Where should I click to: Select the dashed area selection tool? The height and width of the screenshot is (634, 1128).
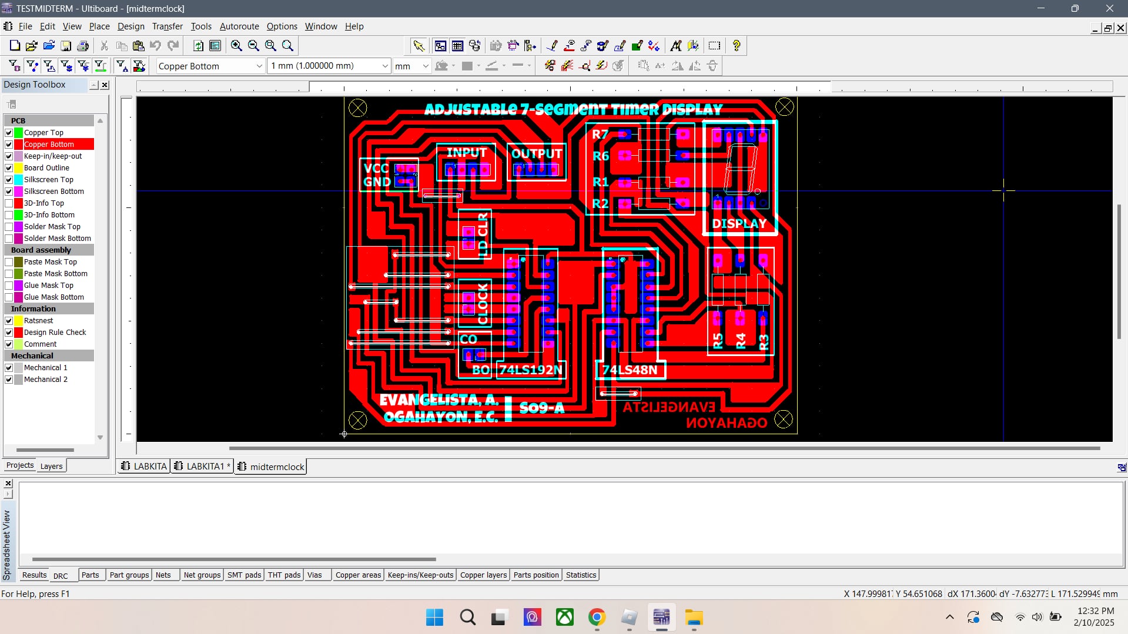[714, 46]
